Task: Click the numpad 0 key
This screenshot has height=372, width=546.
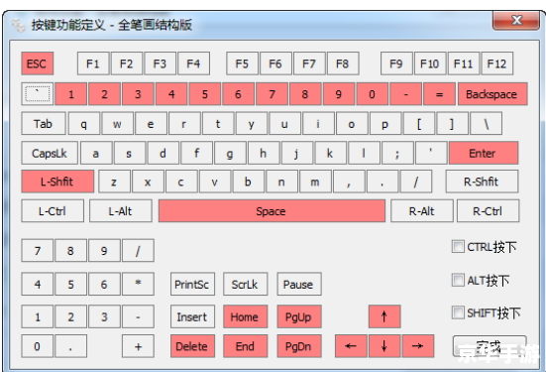Action: (38, 346)
